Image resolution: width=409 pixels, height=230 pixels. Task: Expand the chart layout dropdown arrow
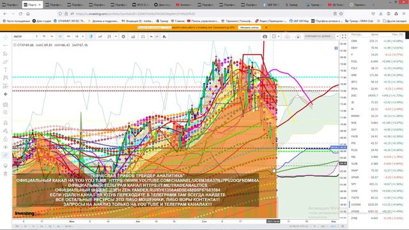point(279,36)
